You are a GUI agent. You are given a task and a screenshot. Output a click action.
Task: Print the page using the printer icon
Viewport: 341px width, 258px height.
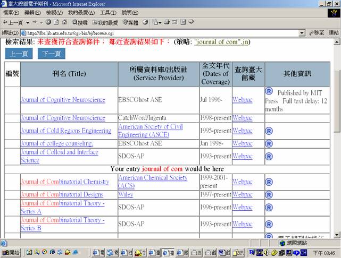pos(167,22)
